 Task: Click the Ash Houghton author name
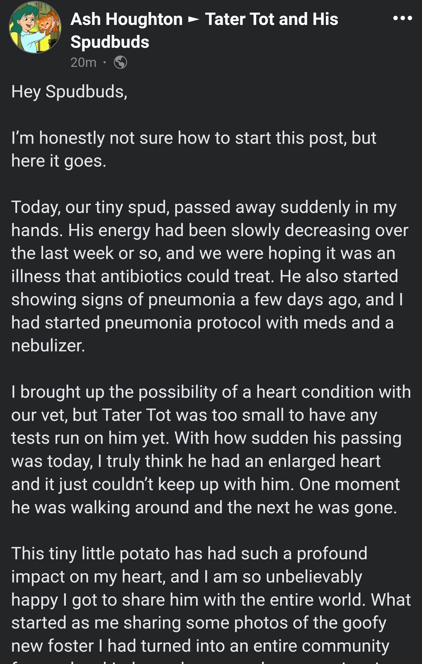click(x=126, y=19)
